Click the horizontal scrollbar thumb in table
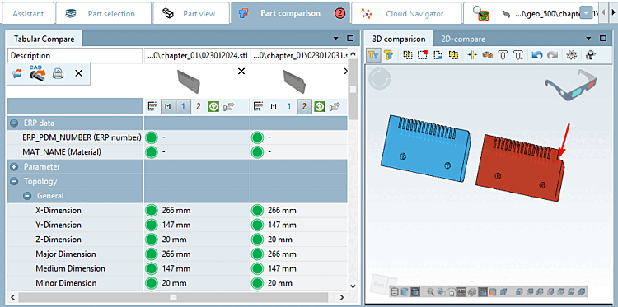 click(x=173, y=298)
